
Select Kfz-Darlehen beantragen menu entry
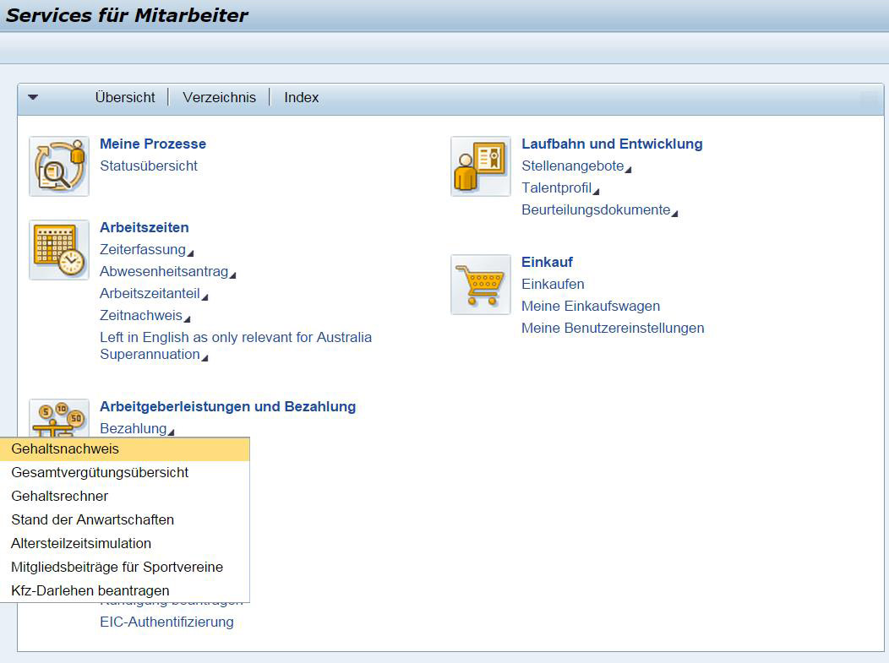point(90,591)
